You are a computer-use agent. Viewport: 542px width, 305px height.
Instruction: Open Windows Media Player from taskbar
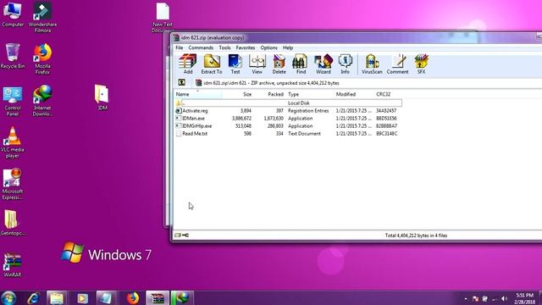pos(82,298)
